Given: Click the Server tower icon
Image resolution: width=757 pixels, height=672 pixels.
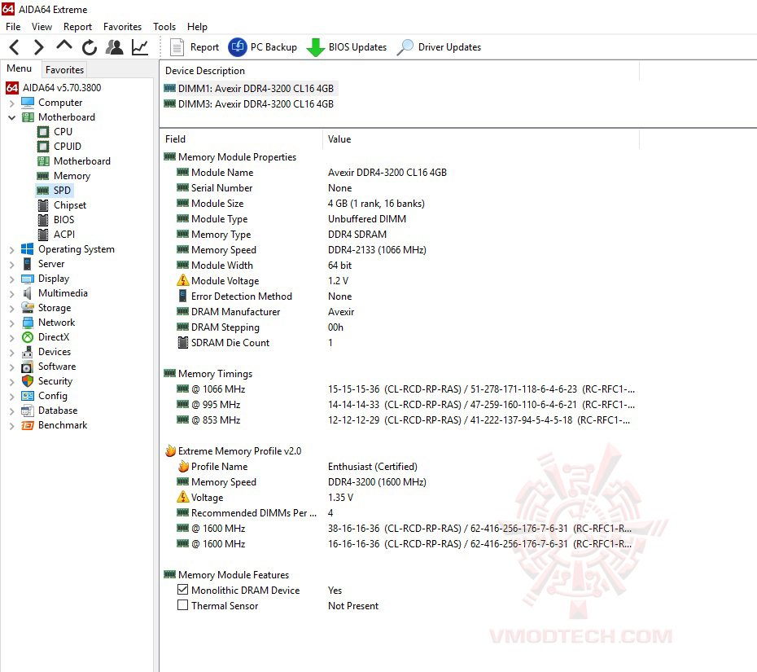Looking at the screenshot, I should (x=28, y=264).
